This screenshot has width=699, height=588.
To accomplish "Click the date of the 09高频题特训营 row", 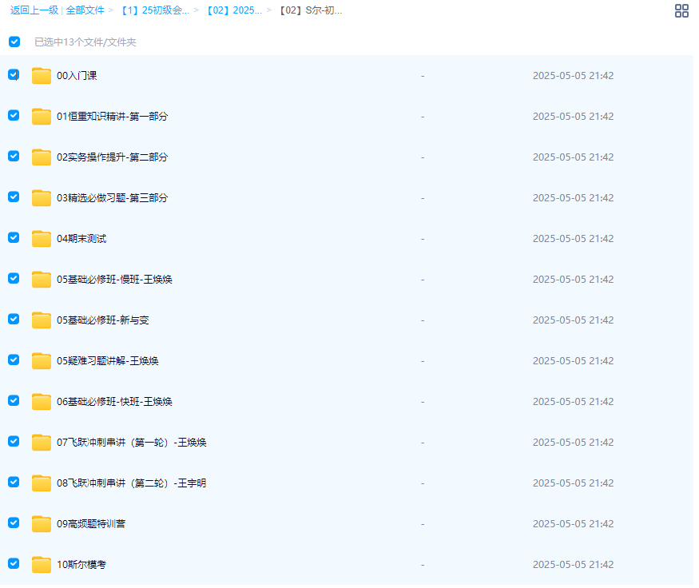I will coord(574,524).
